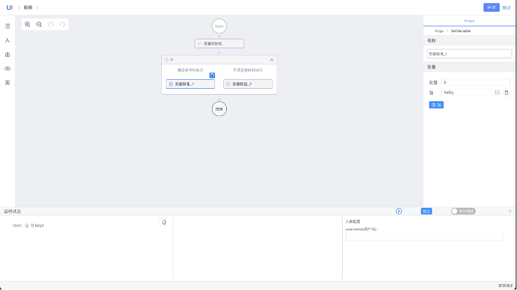The image size is (517, 290).
Task: Zoom out on the flow canvas
Action: point(39,24)
